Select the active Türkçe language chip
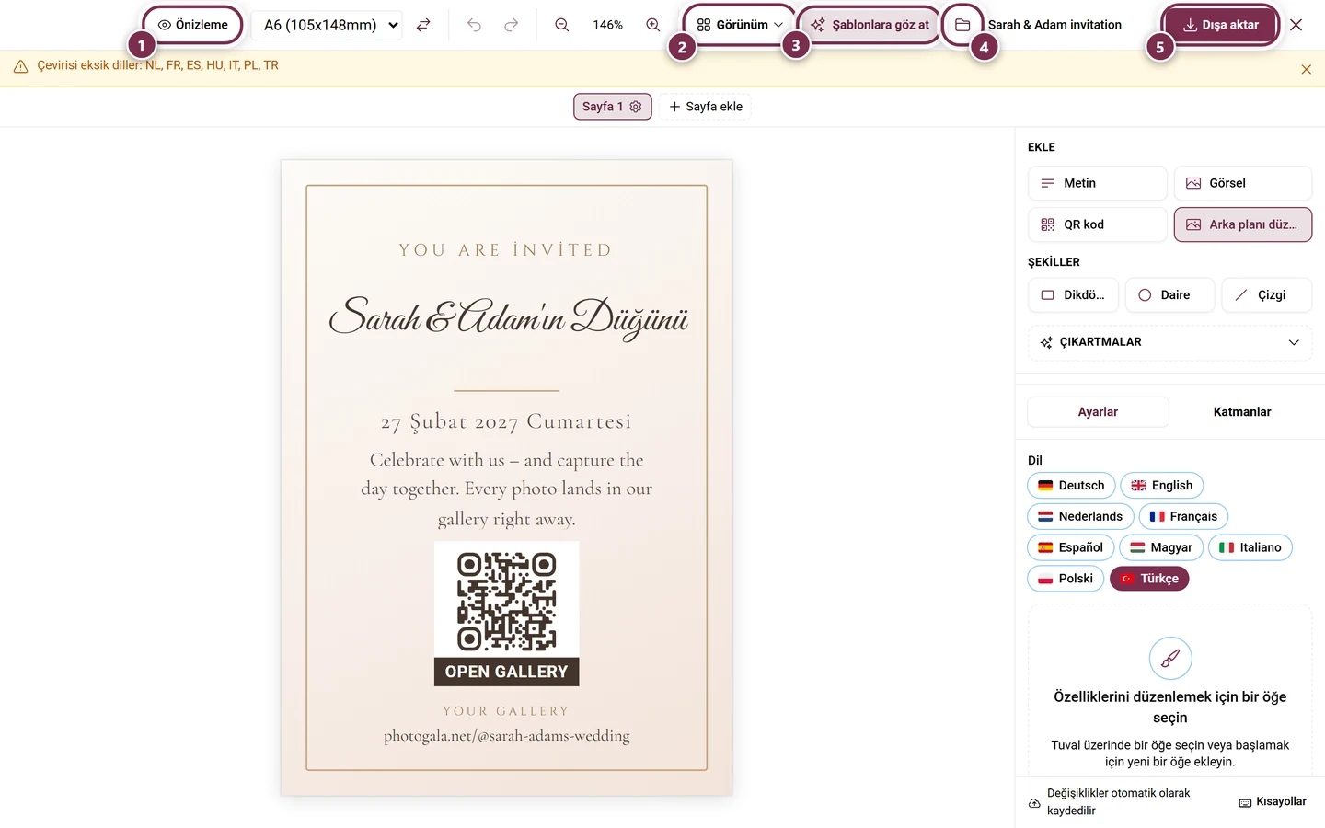Screen dimensions: 1325x828 click(x=1149, y=579)
